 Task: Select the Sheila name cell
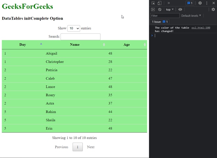click(x=75, y=120)
